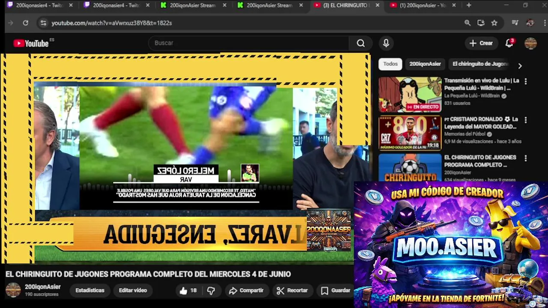Open a new browser tab
Viewport: 548px width, 308px height.
click(469, 6)
